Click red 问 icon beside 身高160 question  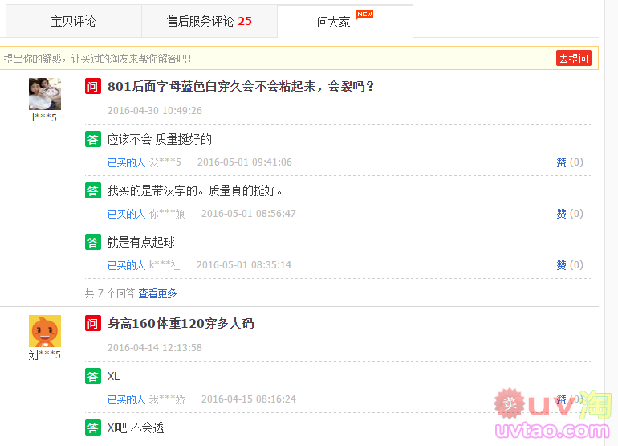pyautogui.click(x=93, y=324)
